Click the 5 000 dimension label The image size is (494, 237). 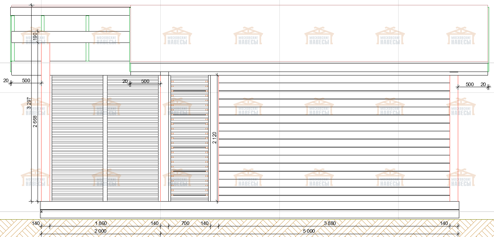coord(309,231)
